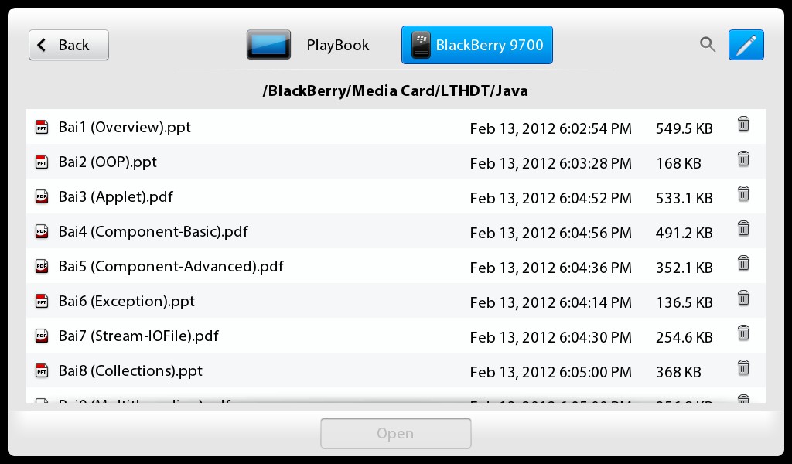Image resolution: width=792 pixels, height=464 pixels.
Task: Trash the Bai4 (Component-Basic).pdf file
Action: click(743, 228)
